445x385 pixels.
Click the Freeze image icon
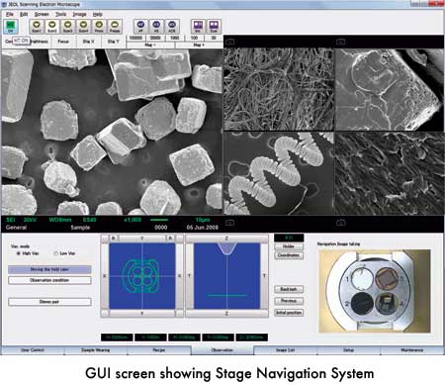(x=115, y=27)
